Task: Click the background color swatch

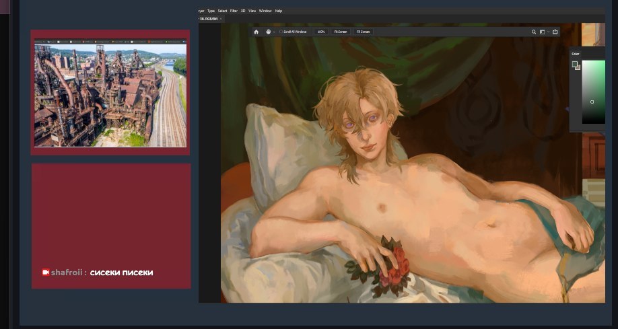Action: [x=578, y=67]
